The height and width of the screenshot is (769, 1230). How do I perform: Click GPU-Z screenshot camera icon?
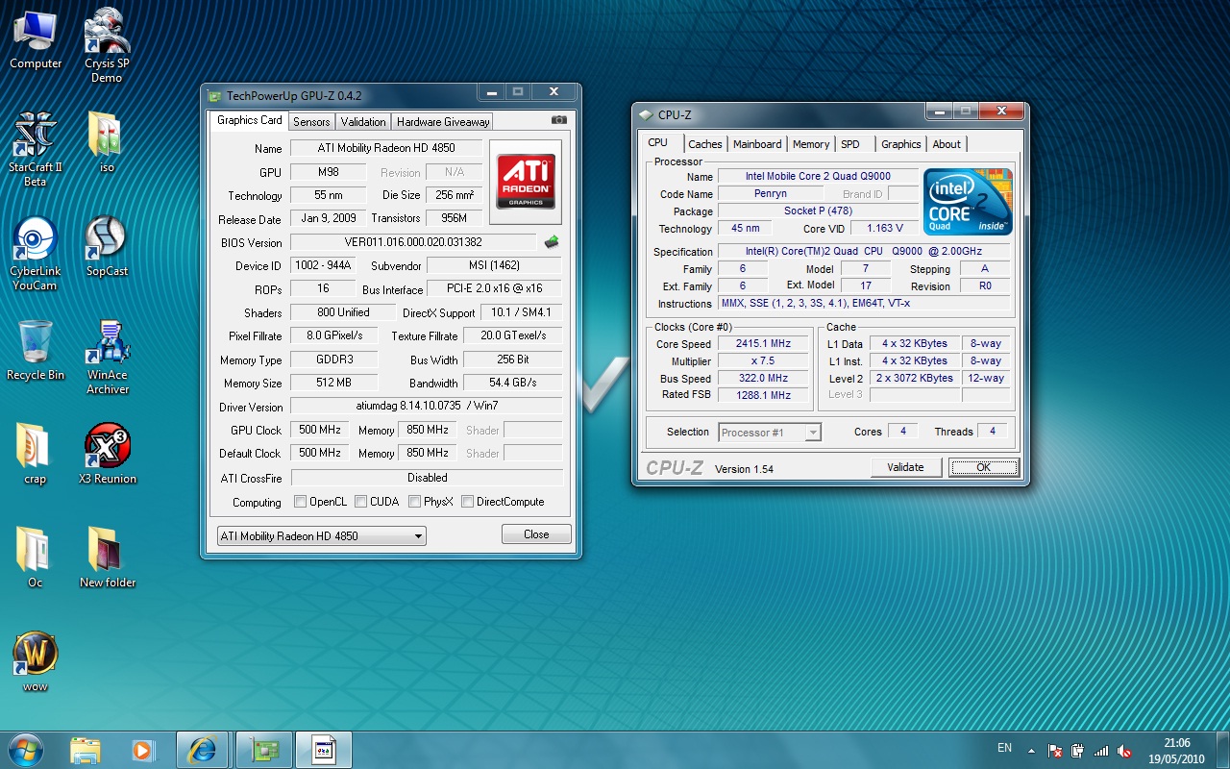coord(558,120)
